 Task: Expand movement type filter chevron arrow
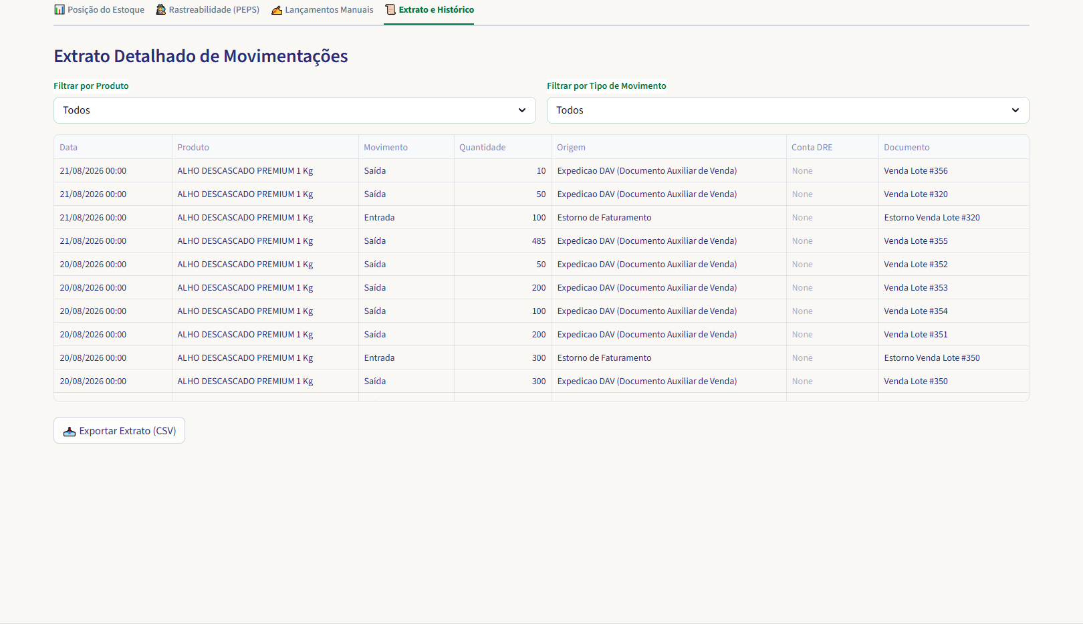[1015, 110]
